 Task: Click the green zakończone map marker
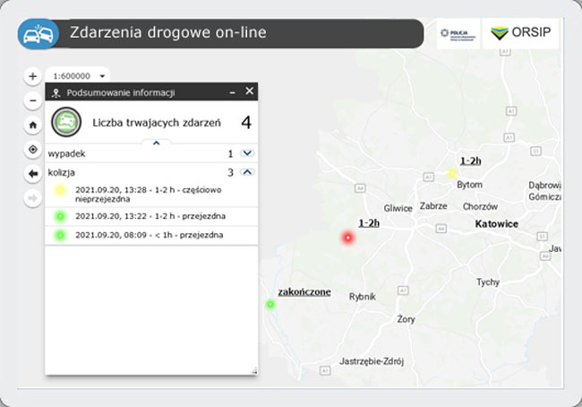pos(270,304)
